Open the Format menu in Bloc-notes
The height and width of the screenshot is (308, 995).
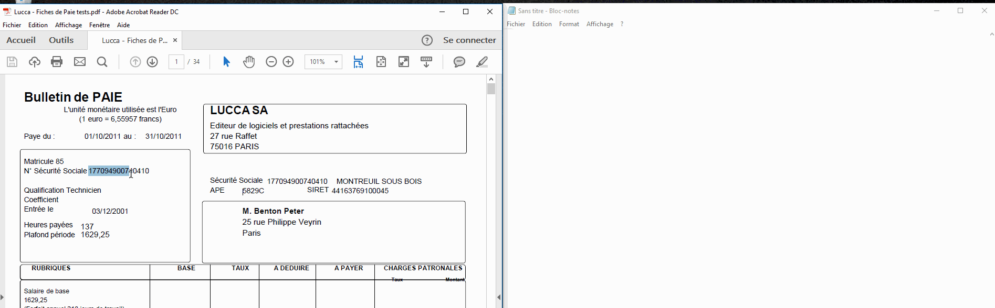[569, 24]
